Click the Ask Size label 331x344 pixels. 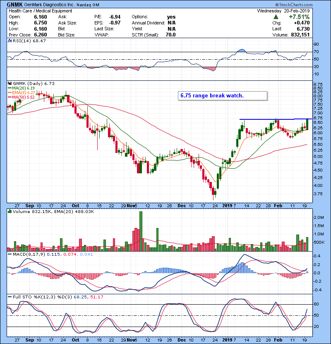pos(67,23)
